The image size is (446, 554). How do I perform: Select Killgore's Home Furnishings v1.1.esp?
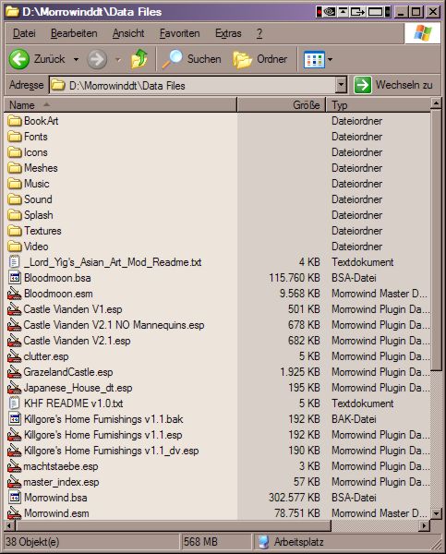102,435
